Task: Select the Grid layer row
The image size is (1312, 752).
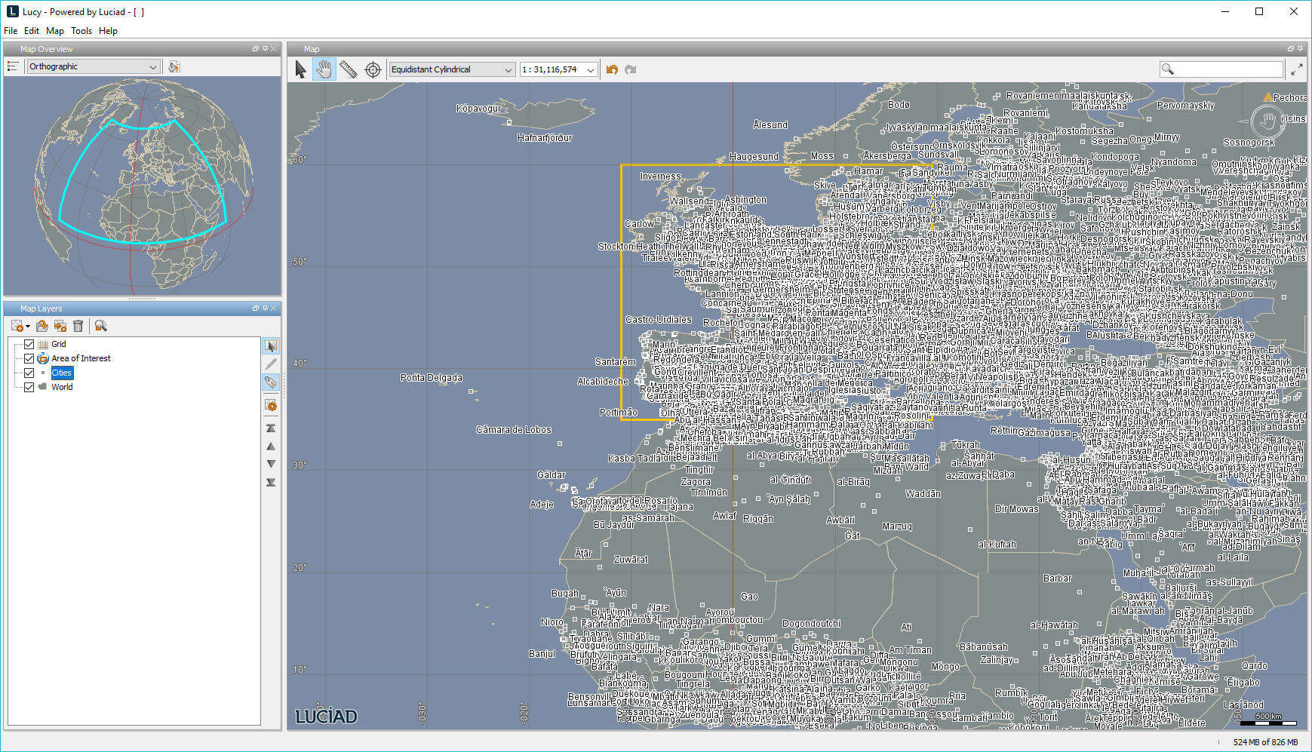Action: (59, 344)
